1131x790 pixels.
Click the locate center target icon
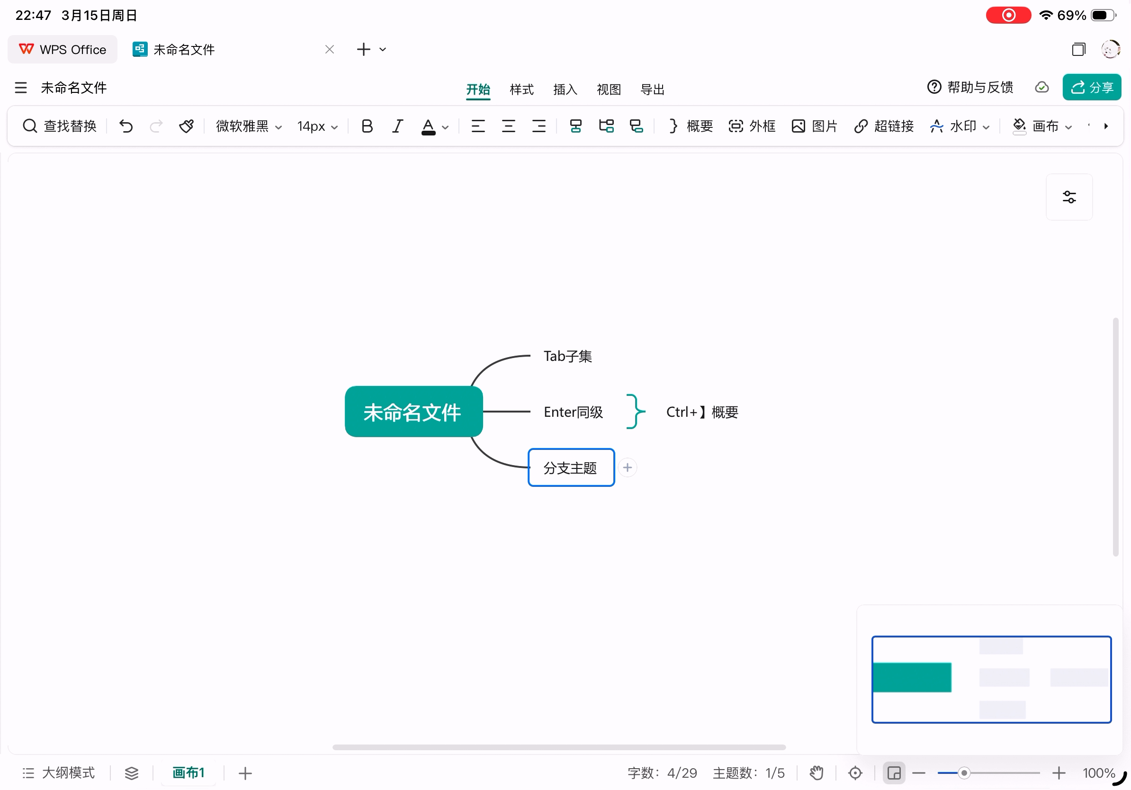[x=855, y=773]
